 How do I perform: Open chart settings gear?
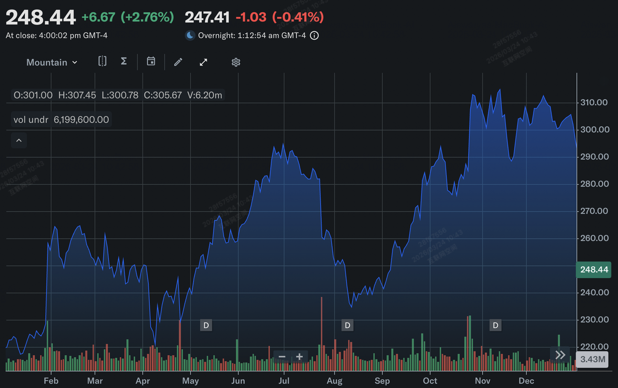(x=236, y=62)
